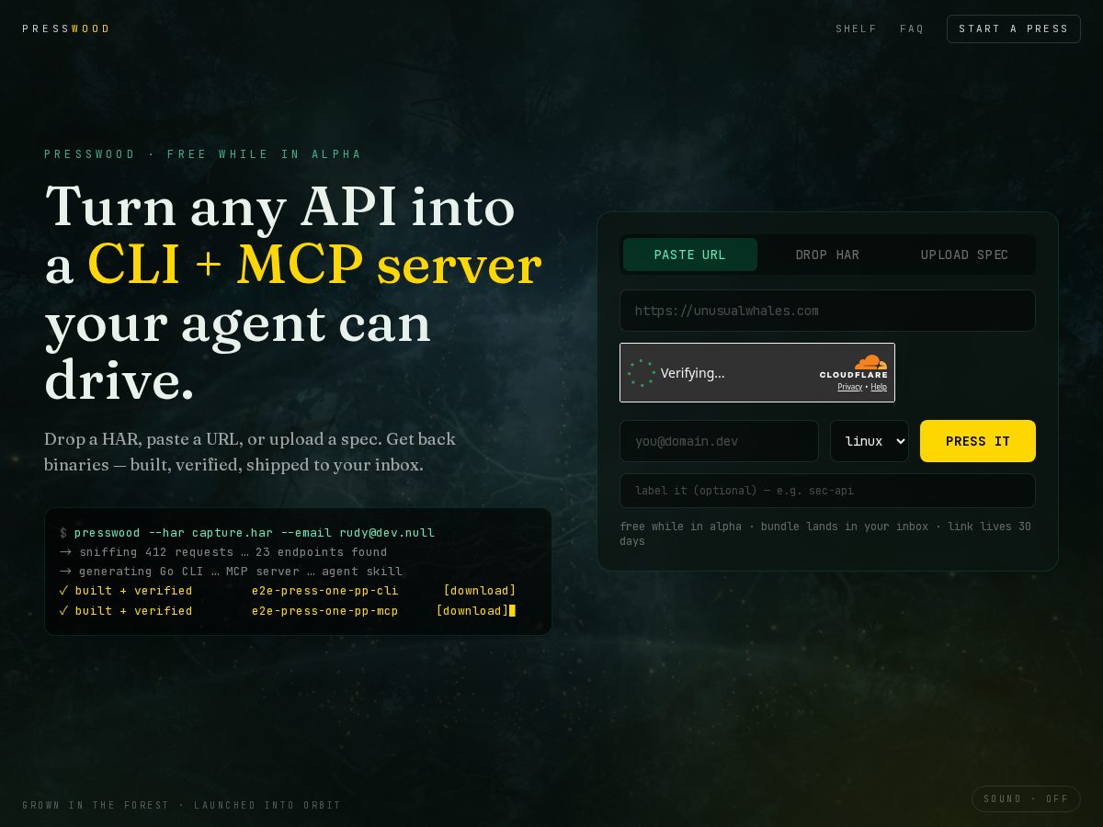Click 'generating Go CLI' terminal line
Image resolution: width=1103 pixels, height=827 pixels.
pos(231,572)
